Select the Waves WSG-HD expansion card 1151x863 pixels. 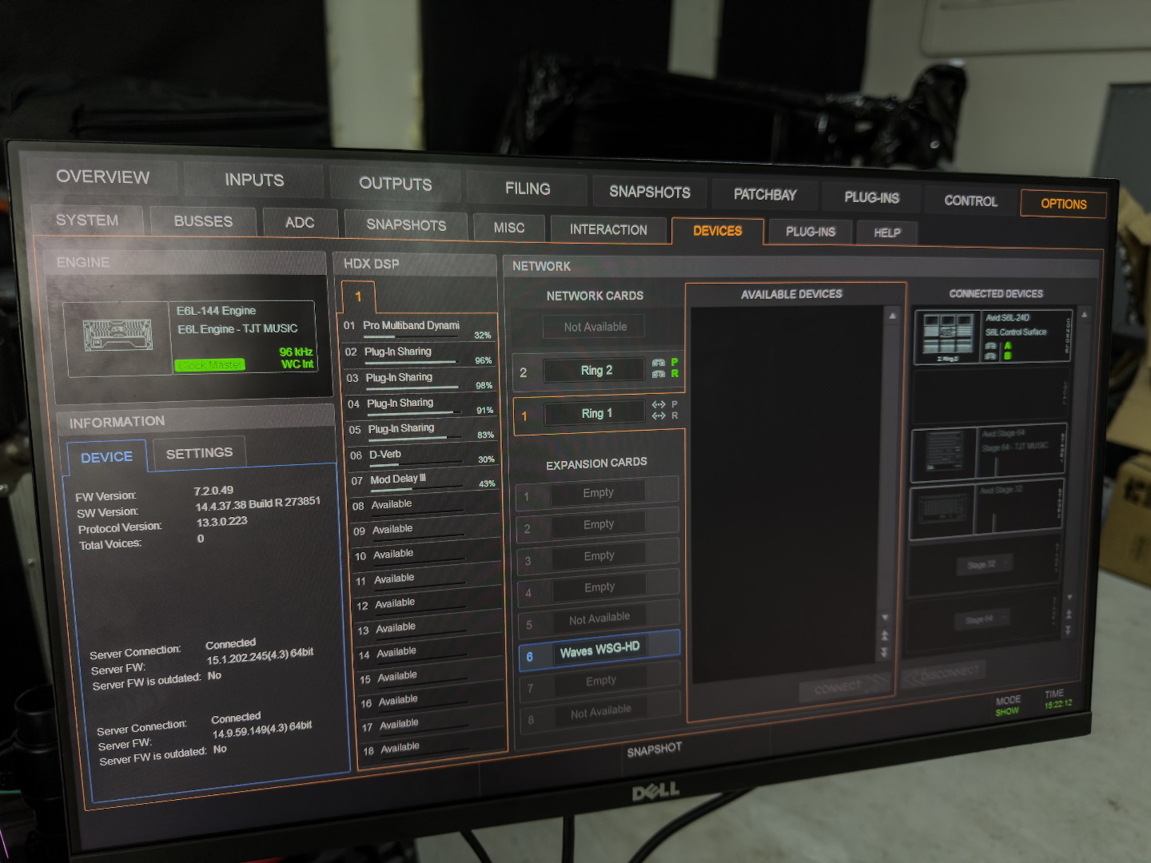click(x=599, y=650)
